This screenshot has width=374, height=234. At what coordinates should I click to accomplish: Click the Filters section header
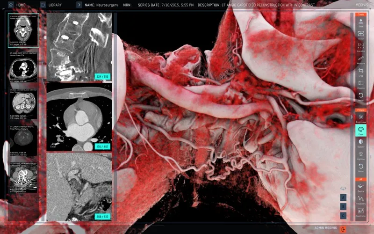tap(360, 110)
